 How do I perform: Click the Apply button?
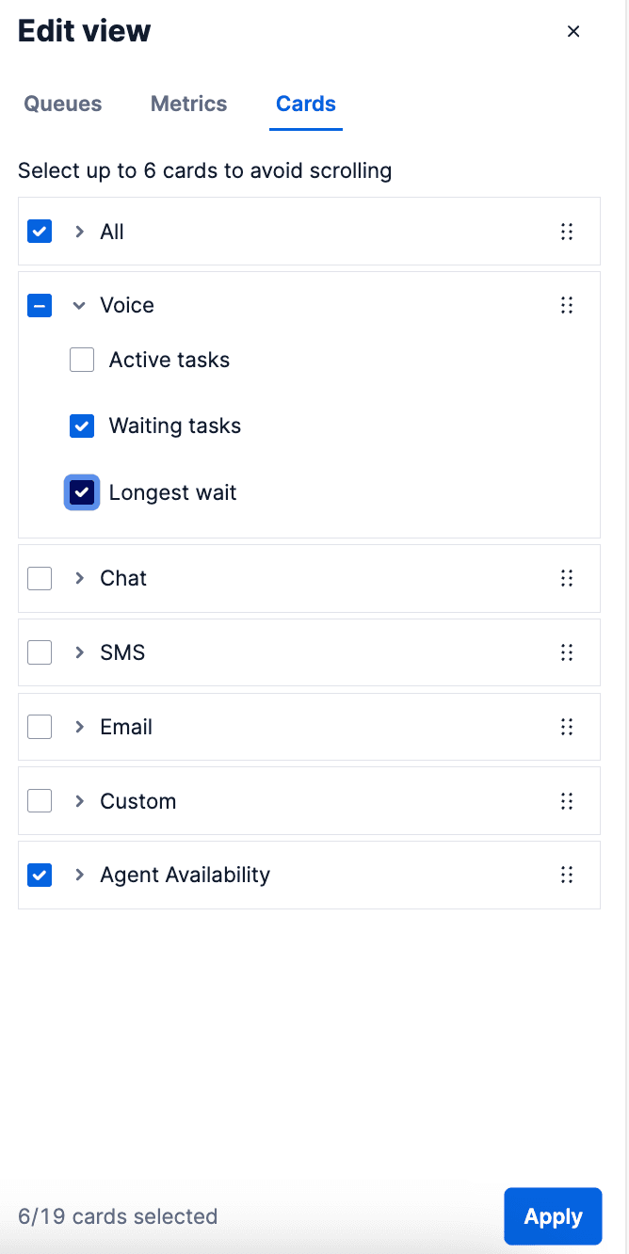553,1215
